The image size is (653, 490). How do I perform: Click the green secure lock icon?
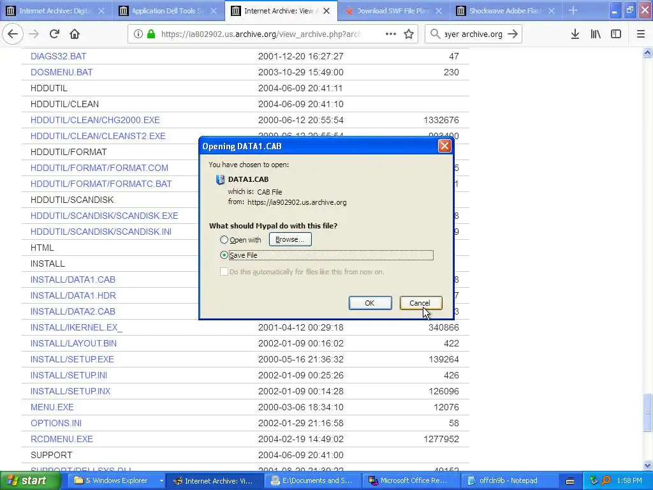click(x=150, y=34)
